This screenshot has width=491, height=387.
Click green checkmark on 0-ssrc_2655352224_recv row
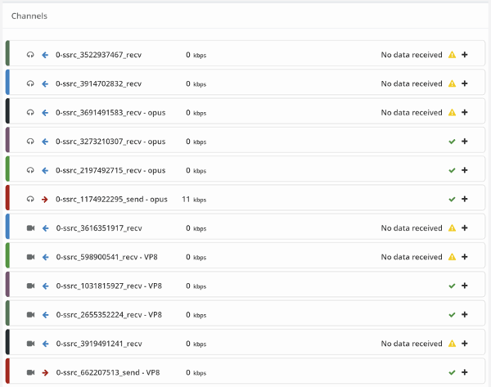[452, 315]
